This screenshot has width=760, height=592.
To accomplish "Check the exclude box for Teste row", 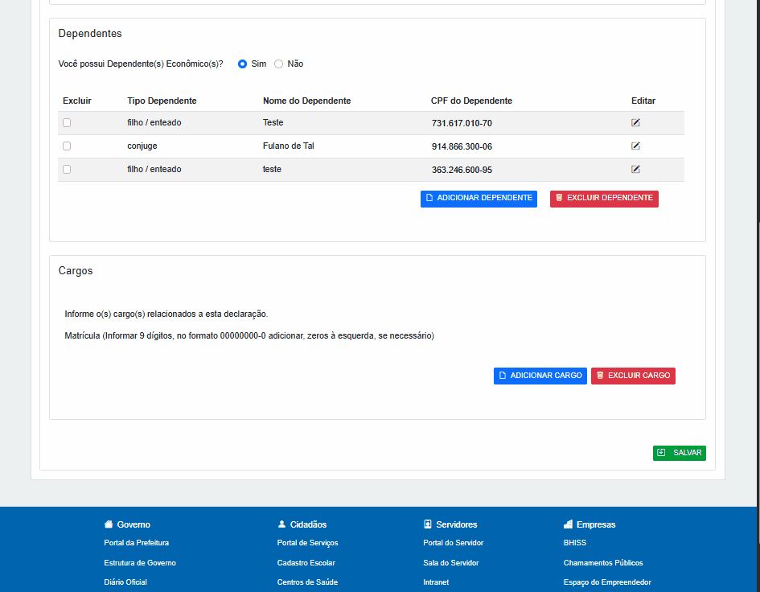I will click(67, 123).
